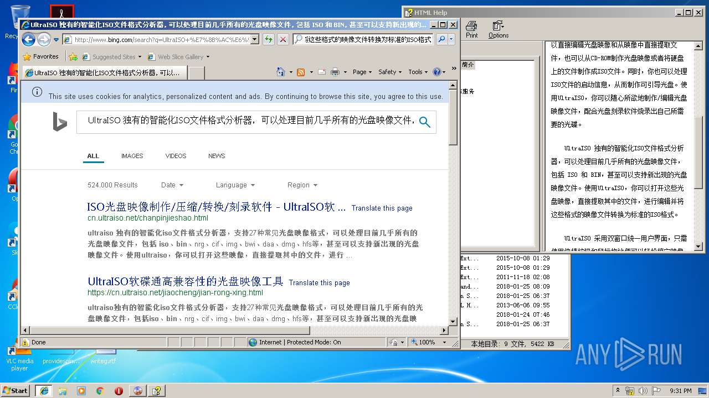Click Options in the HTML Help window
The height and width of the screenshot is (398, 709).
pos(499,29)
